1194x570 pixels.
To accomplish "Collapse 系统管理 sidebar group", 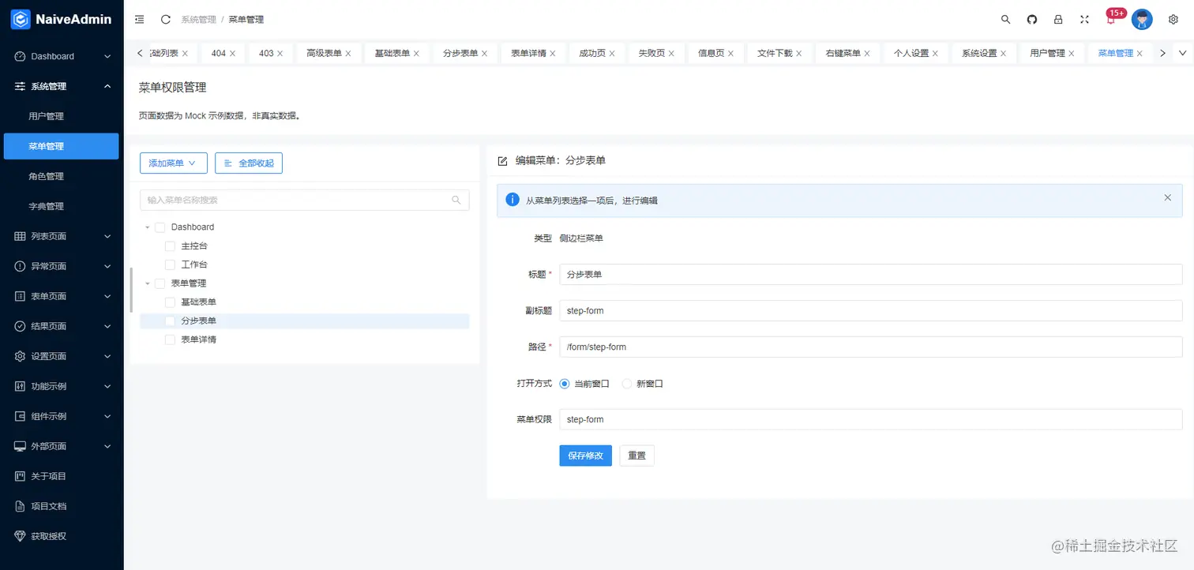I will point(62,86).
